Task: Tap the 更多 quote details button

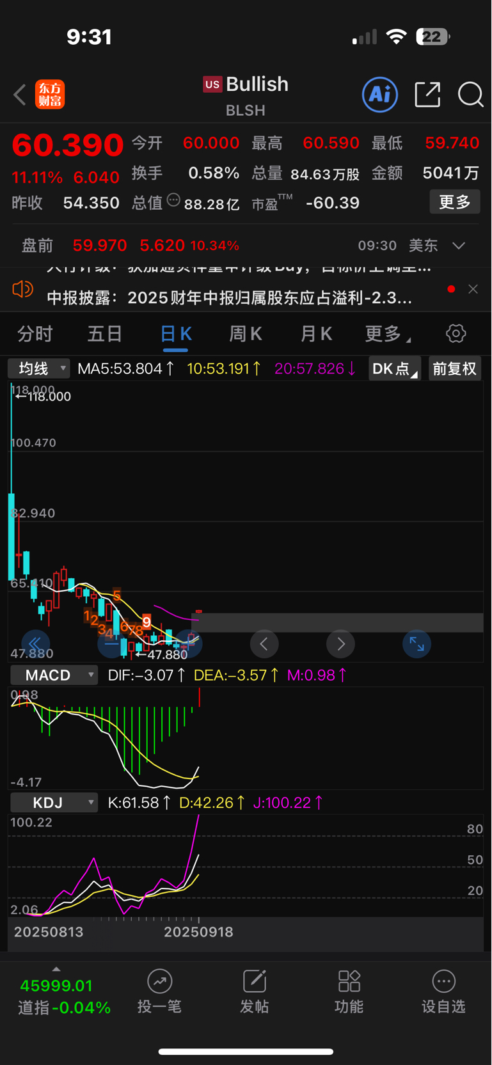Action: click(455, 202)
